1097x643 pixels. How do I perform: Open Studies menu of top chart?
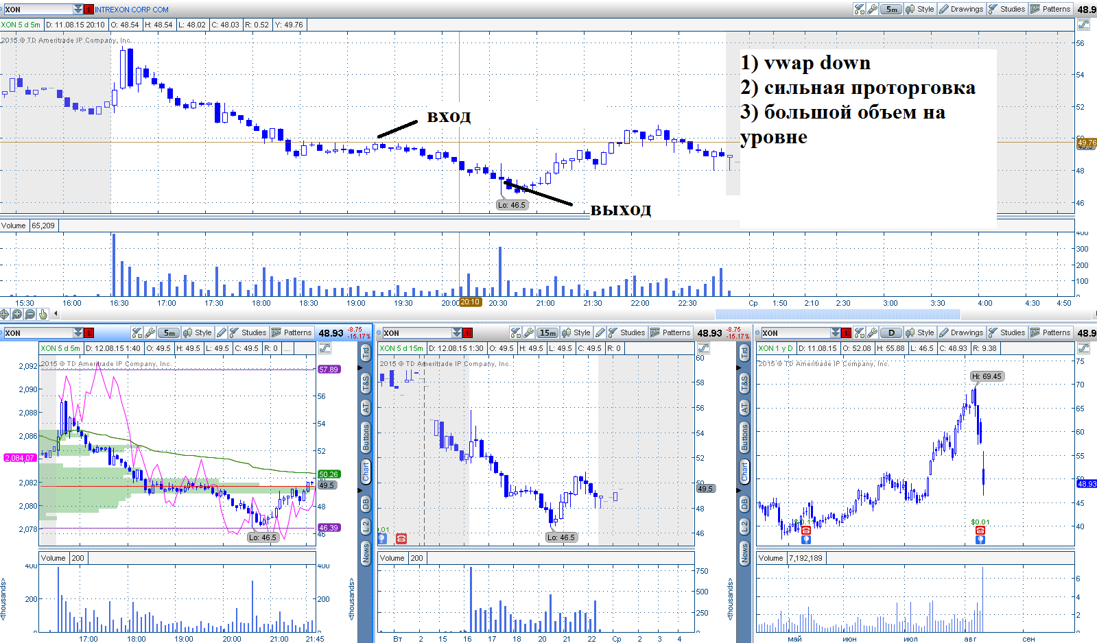click(1007, 9)
